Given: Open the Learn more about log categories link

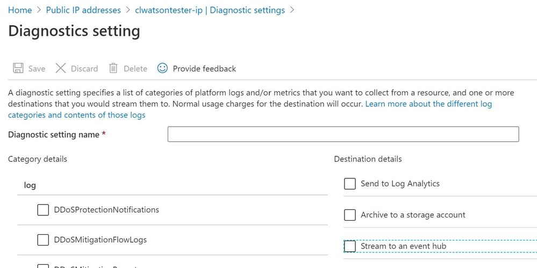Looking at the screenshot, I should click(428, 104).
